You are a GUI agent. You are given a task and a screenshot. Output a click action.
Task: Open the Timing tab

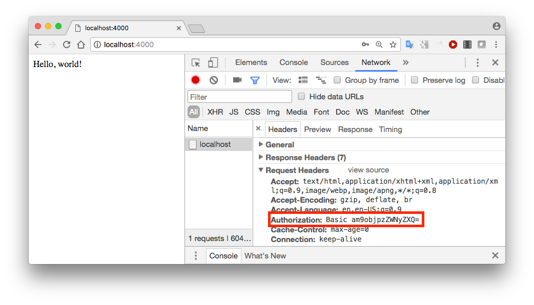click(x=391, y=129)
